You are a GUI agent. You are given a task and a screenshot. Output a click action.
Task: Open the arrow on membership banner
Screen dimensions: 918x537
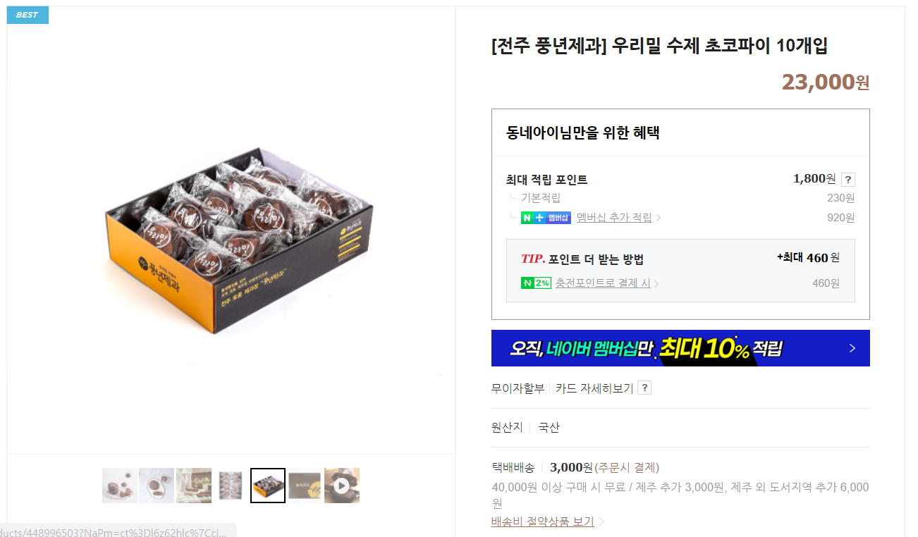(x=852, y=348)
